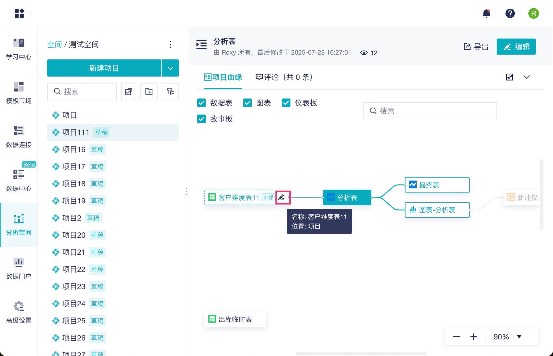The height and width of the screenshot is (356, 553).
Task: Open the help question mark icon
Action: point(510,13)
